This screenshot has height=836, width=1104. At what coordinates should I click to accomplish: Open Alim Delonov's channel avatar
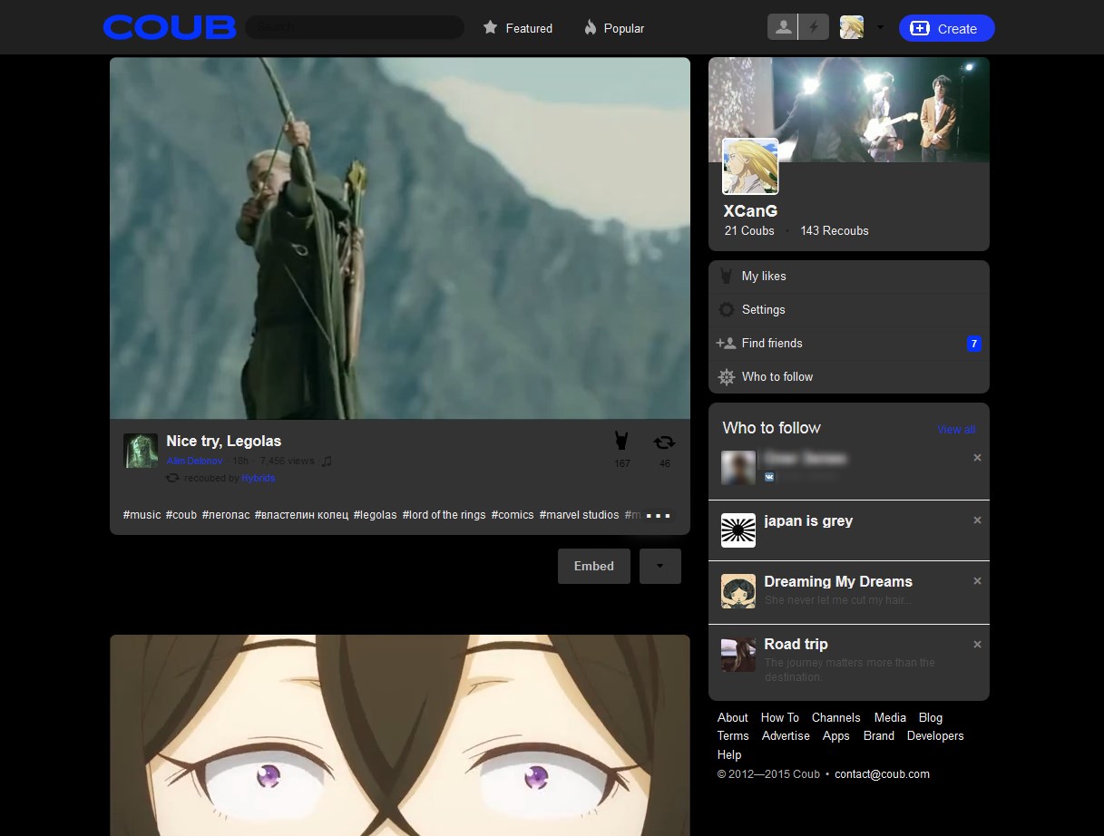[141, 451]
